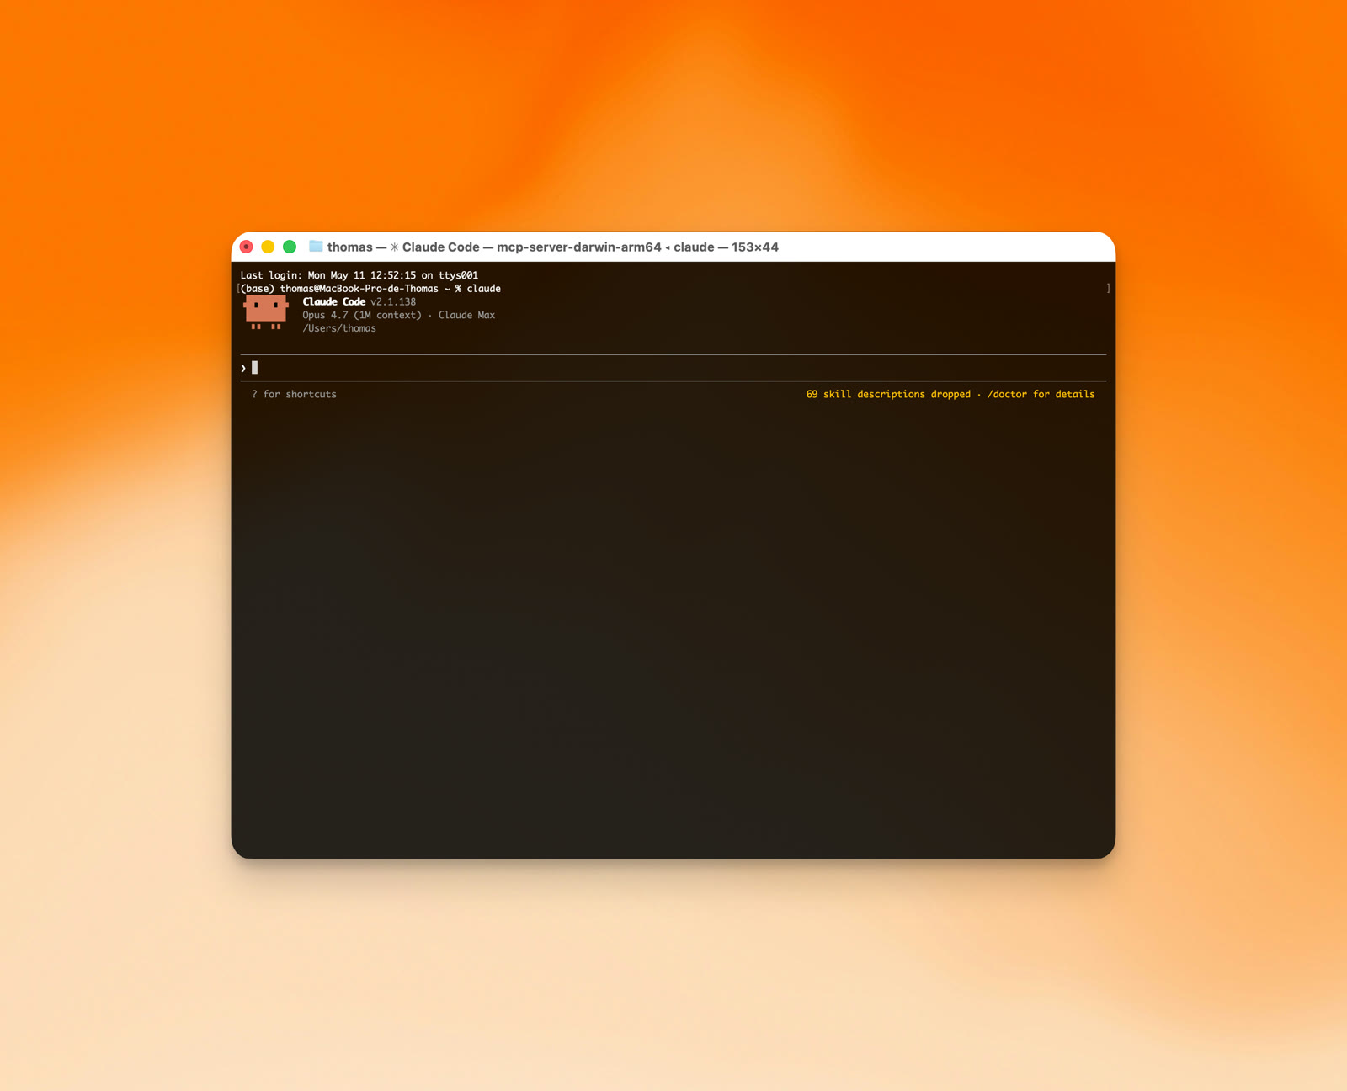
Task: Click 'Opus 4.7 (1M context)' model text
Action: click(362, 315)
